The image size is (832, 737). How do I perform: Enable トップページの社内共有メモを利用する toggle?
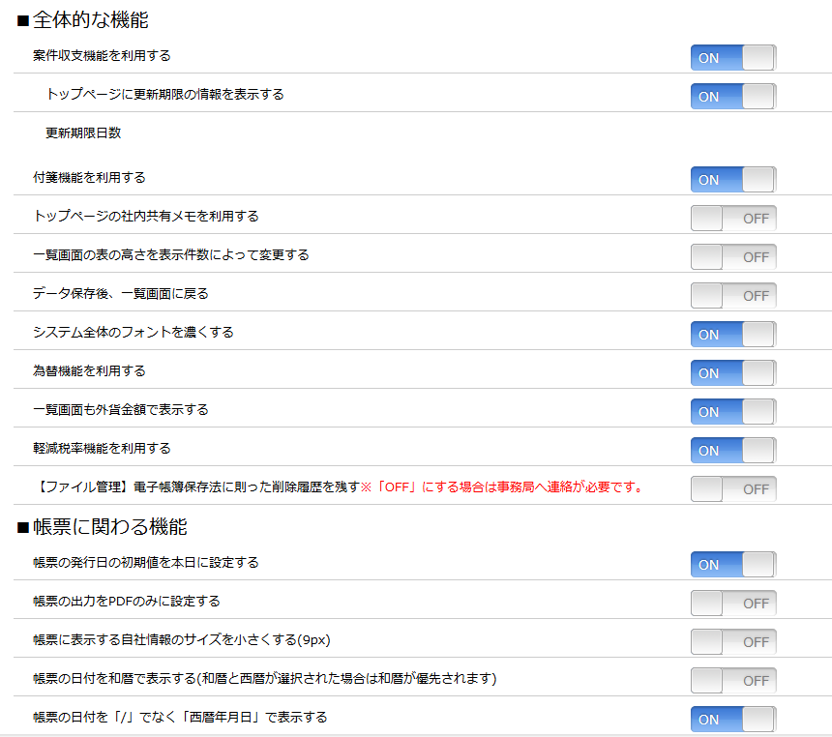[732, 219]
